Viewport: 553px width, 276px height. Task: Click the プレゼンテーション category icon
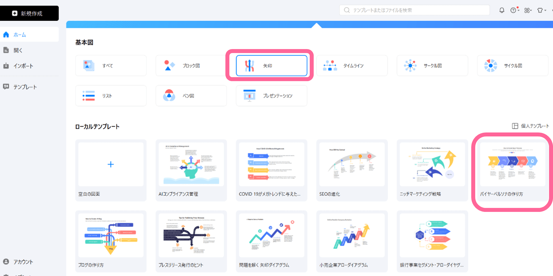(x=249, y=96)
